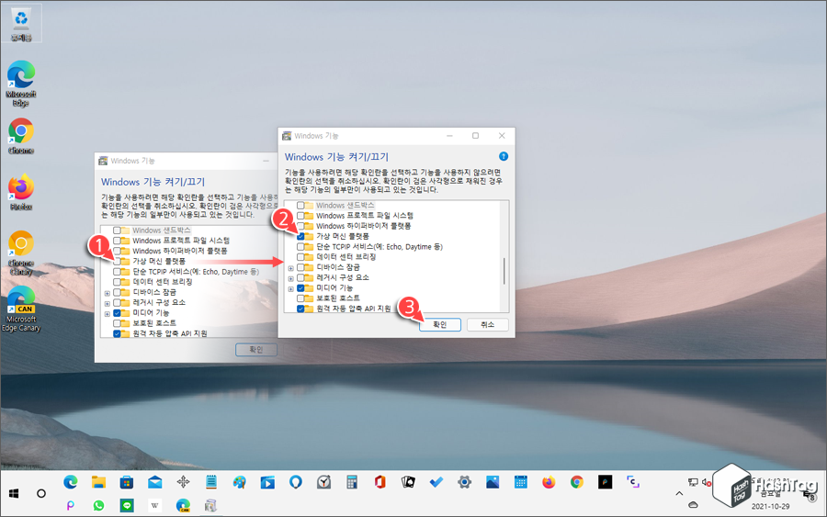Uncheck 가상 머신 플랫폼 in front dialog
The width and height of the screenshot is (827, 517).
(300, 236)
